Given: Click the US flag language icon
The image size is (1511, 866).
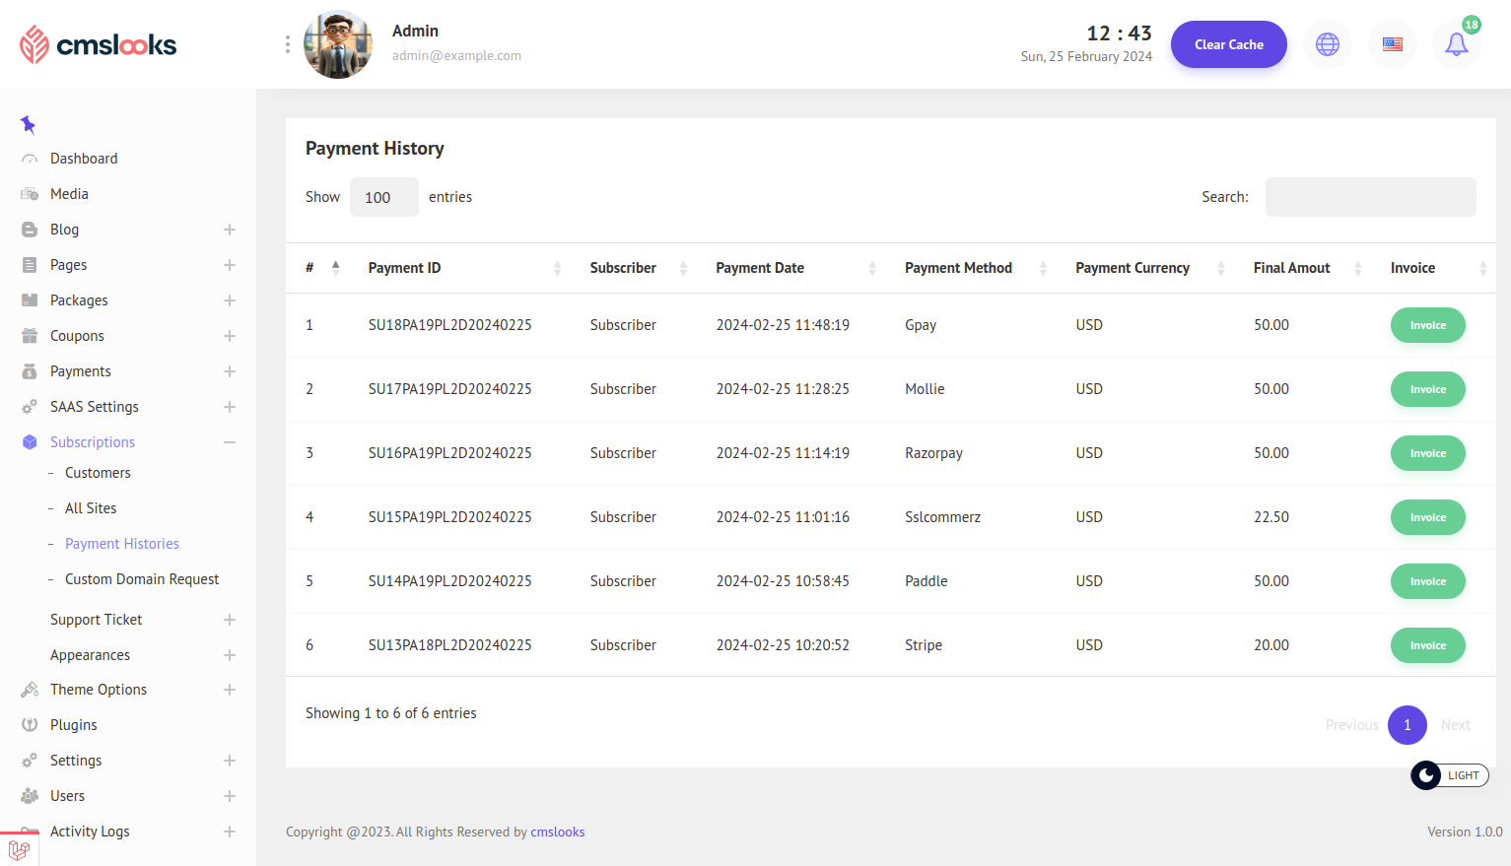Looking at the screenshot, I should pyautogui.click(x=1392, y=44).
